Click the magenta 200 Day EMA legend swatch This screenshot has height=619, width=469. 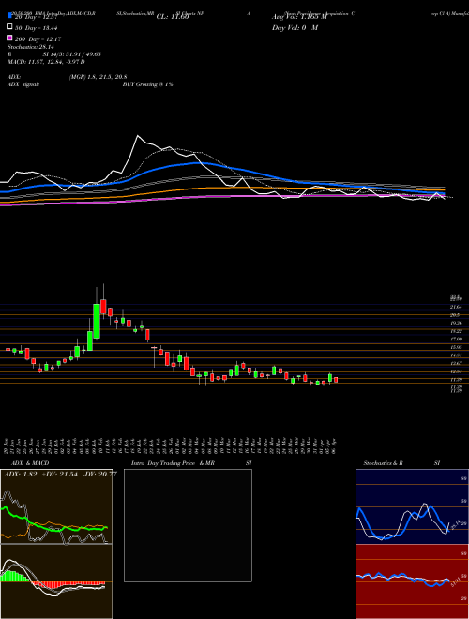9,38
